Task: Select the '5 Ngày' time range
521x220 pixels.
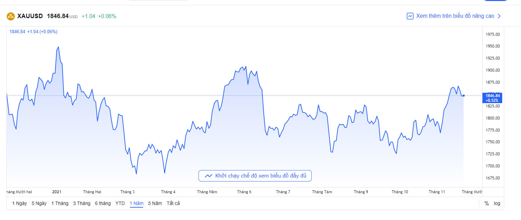Action: (x=39, y=203)
